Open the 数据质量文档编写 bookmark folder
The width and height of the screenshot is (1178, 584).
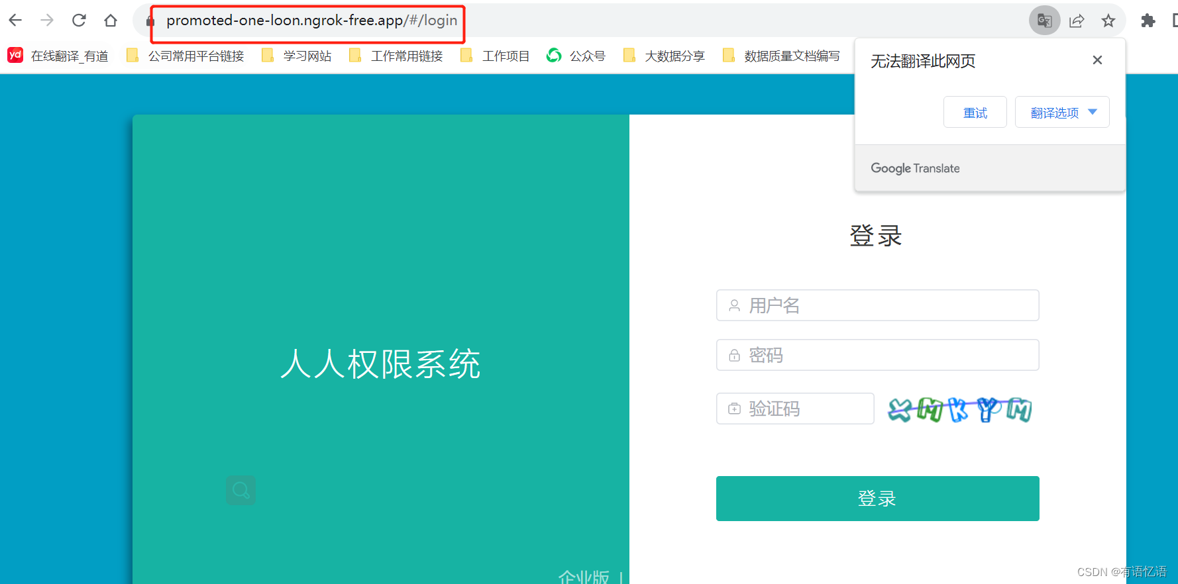tap(782, 56)
